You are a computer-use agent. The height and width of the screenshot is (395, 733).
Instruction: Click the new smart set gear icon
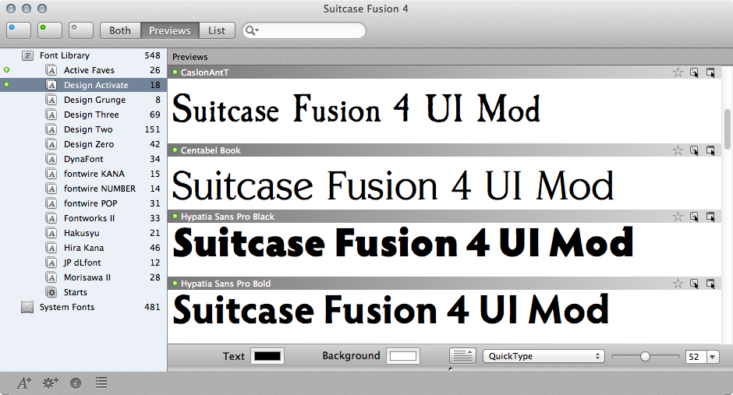click(x=50, y=383)
